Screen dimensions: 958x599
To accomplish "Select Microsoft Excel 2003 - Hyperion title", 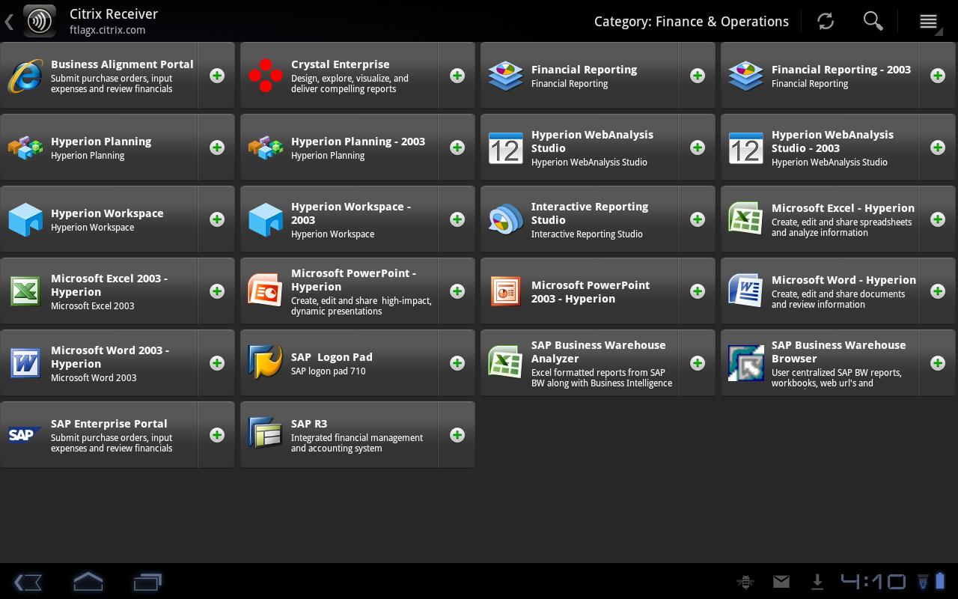I will (x=109, y=285).
